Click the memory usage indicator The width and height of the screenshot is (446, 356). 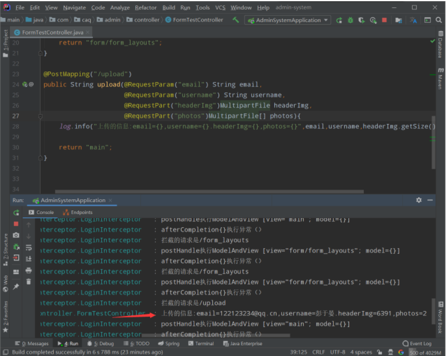tap(424, 352)
